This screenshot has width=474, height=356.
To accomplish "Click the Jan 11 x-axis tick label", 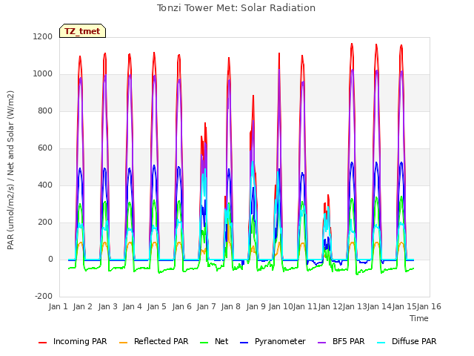I will click(305, 306).
